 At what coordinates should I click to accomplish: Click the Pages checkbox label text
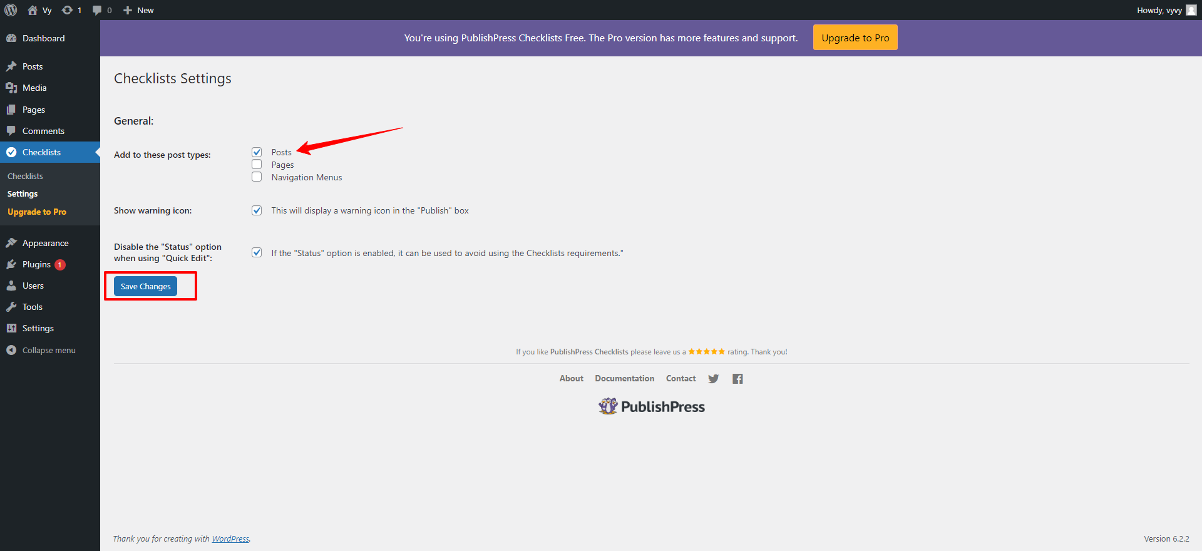click(x=282, y=165)
